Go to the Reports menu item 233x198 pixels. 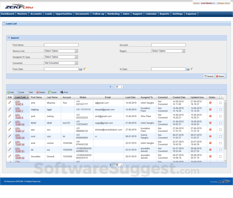pos(164,14)
